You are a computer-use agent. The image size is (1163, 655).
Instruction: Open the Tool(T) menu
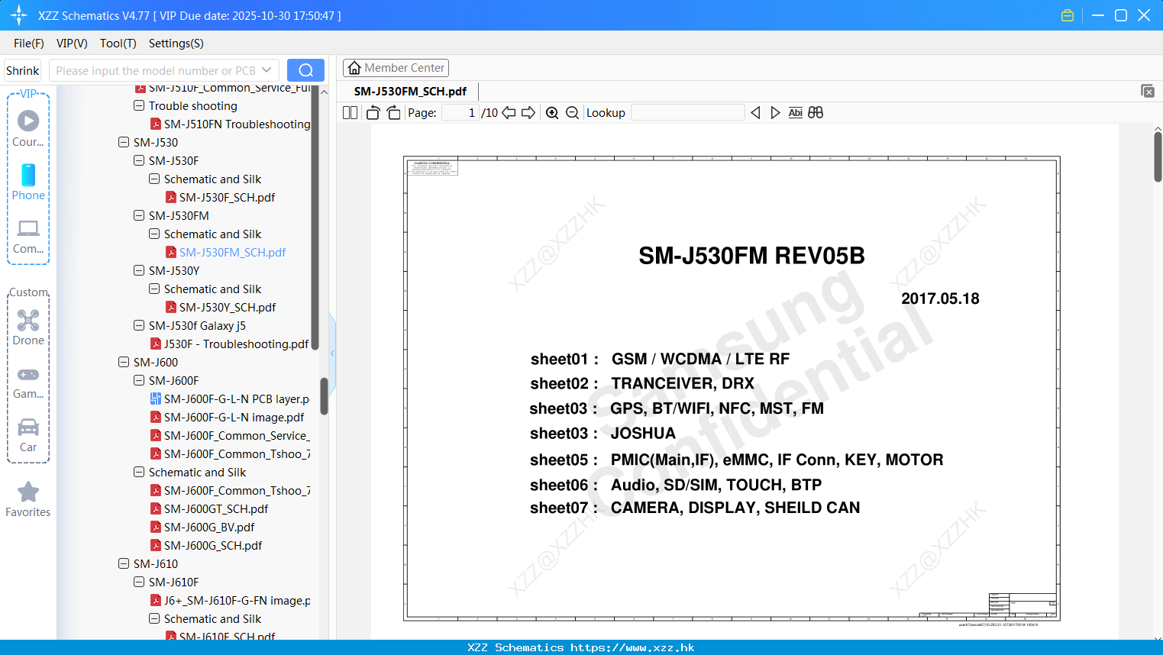pos(118,44)
